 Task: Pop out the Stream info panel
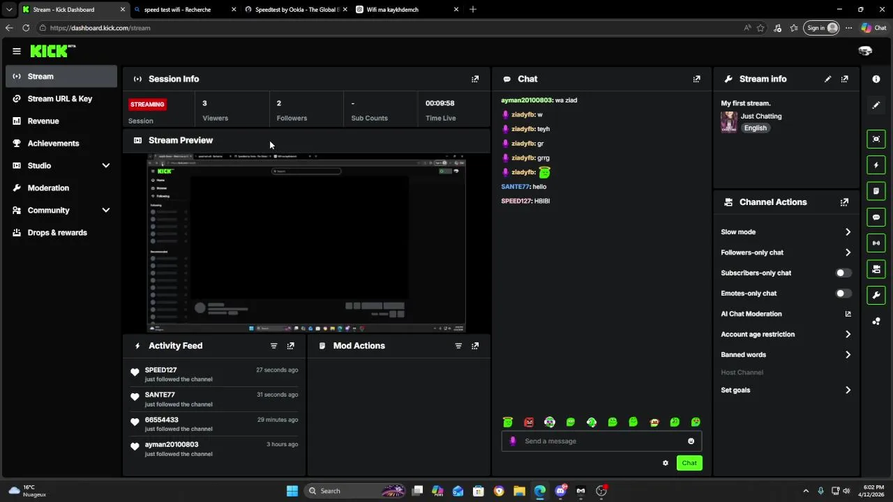[x=844, y=79]
